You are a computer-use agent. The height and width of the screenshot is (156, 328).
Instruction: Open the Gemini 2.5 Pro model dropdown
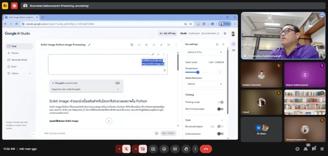click(205, 52)
